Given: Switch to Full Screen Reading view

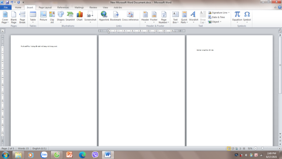Looking at the screenshot, I should pos(233,148).
